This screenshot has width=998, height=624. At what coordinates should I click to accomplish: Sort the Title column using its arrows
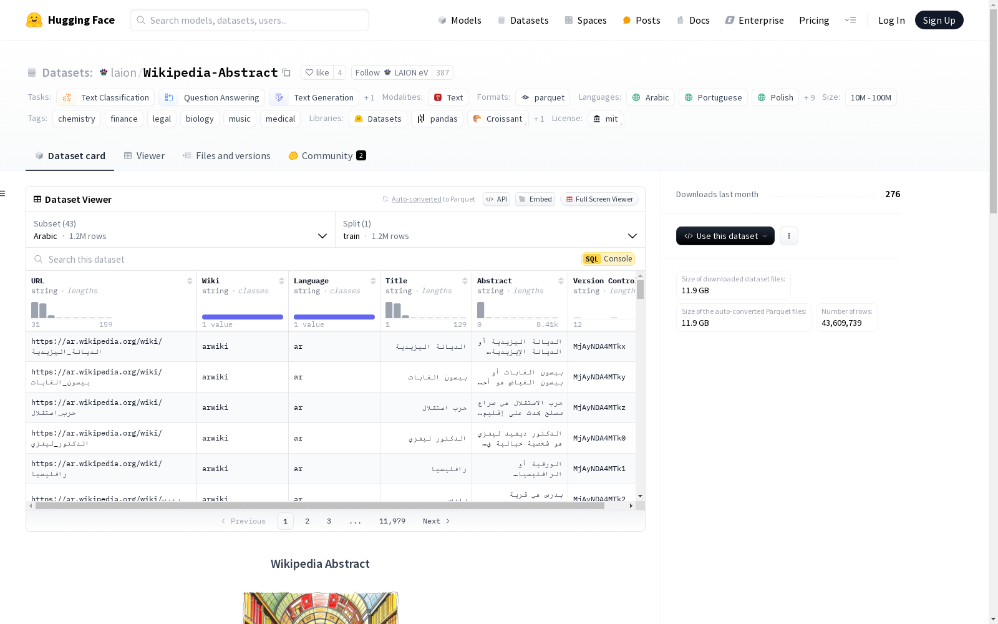point(465,281)
